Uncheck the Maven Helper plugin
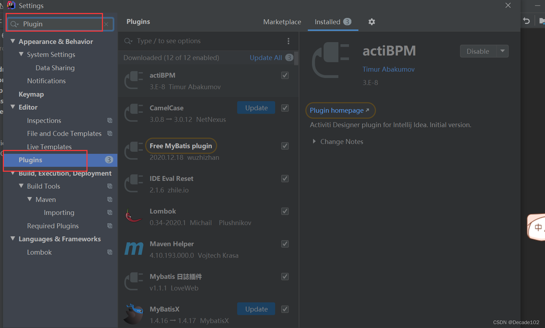 point(285,244)
